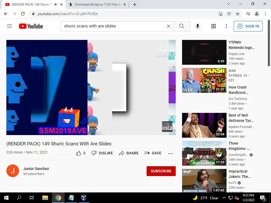
Task: Go to YouTube home via logo
Action: [x=31, y=26]
